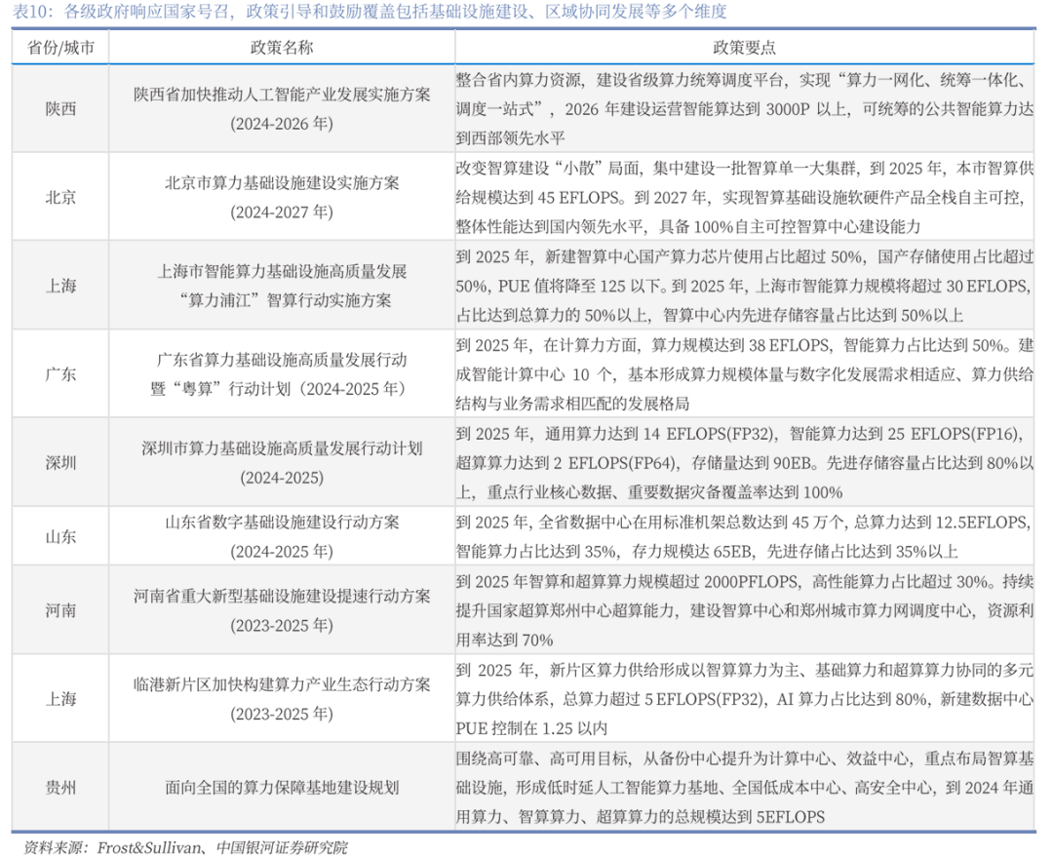
Task: Click the 山东 province cell
Action: click(x=60, y=536)
